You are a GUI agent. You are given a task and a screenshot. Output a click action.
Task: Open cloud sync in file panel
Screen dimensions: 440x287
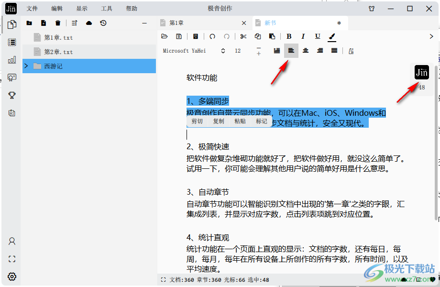point(89,23)
